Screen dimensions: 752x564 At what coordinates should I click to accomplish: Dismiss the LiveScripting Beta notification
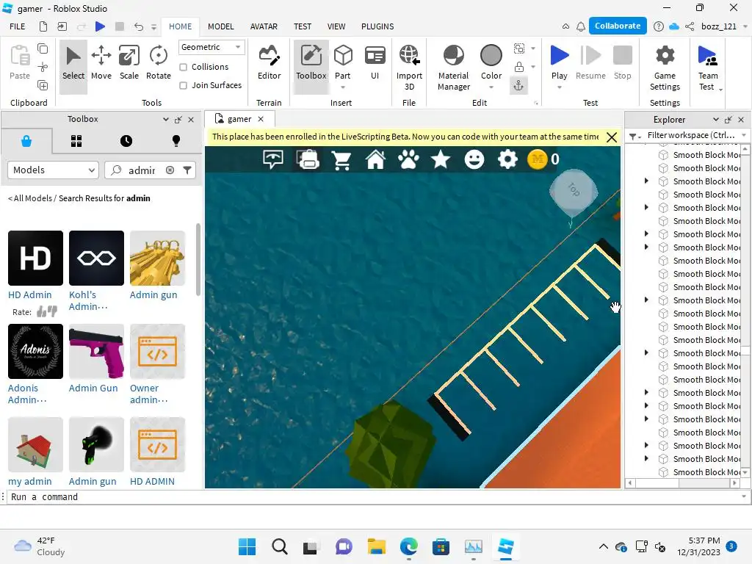click(612, 137)
